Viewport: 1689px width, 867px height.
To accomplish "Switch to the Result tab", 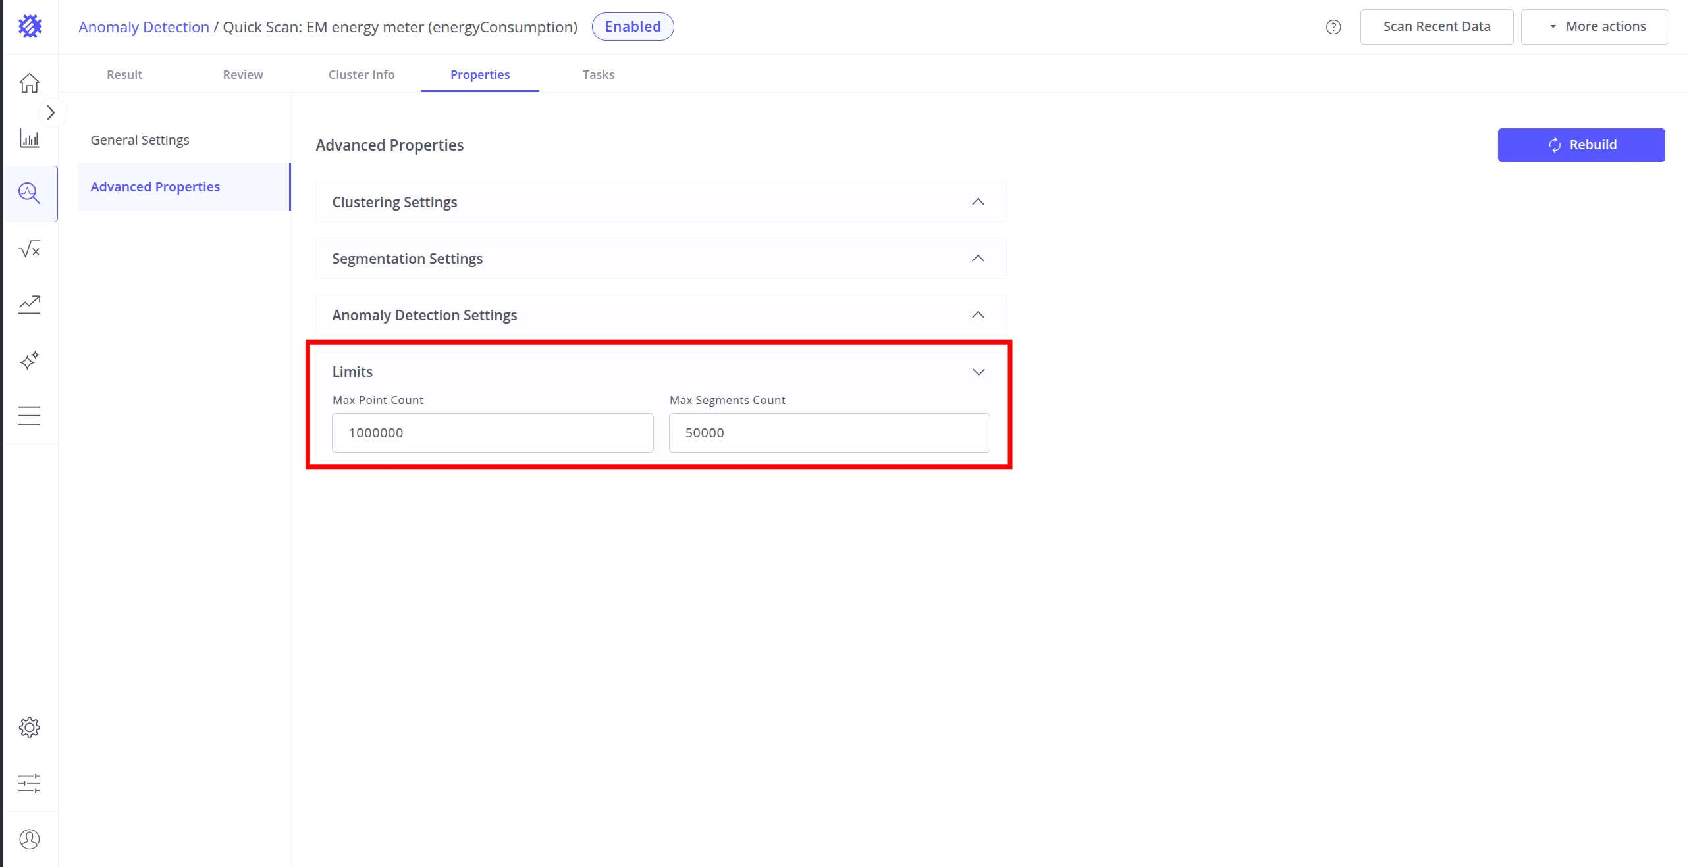I will point(124,74).
